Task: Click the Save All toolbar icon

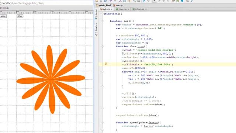Action: (x=101, y=1)
